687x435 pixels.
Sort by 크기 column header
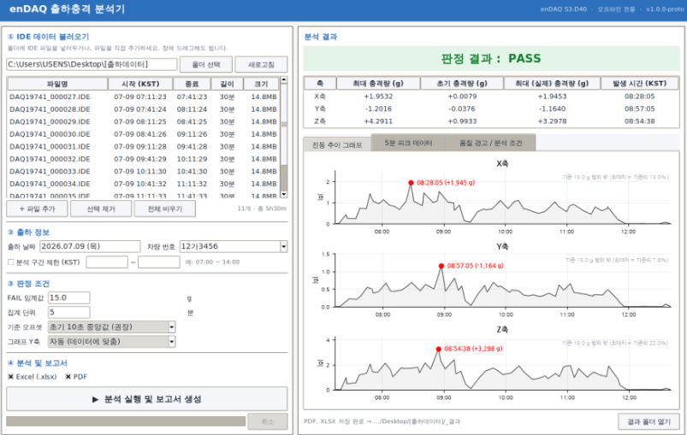(261, 84)
